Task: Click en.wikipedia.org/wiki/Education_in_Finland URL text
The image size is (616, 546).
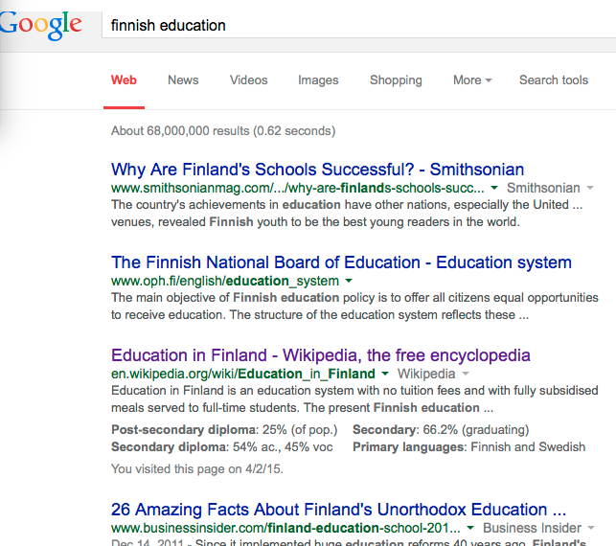Action: [243, 374]
